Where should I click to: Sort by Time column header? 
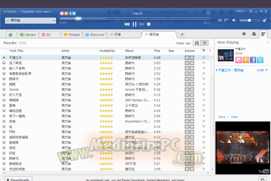(x=157, y=51)
